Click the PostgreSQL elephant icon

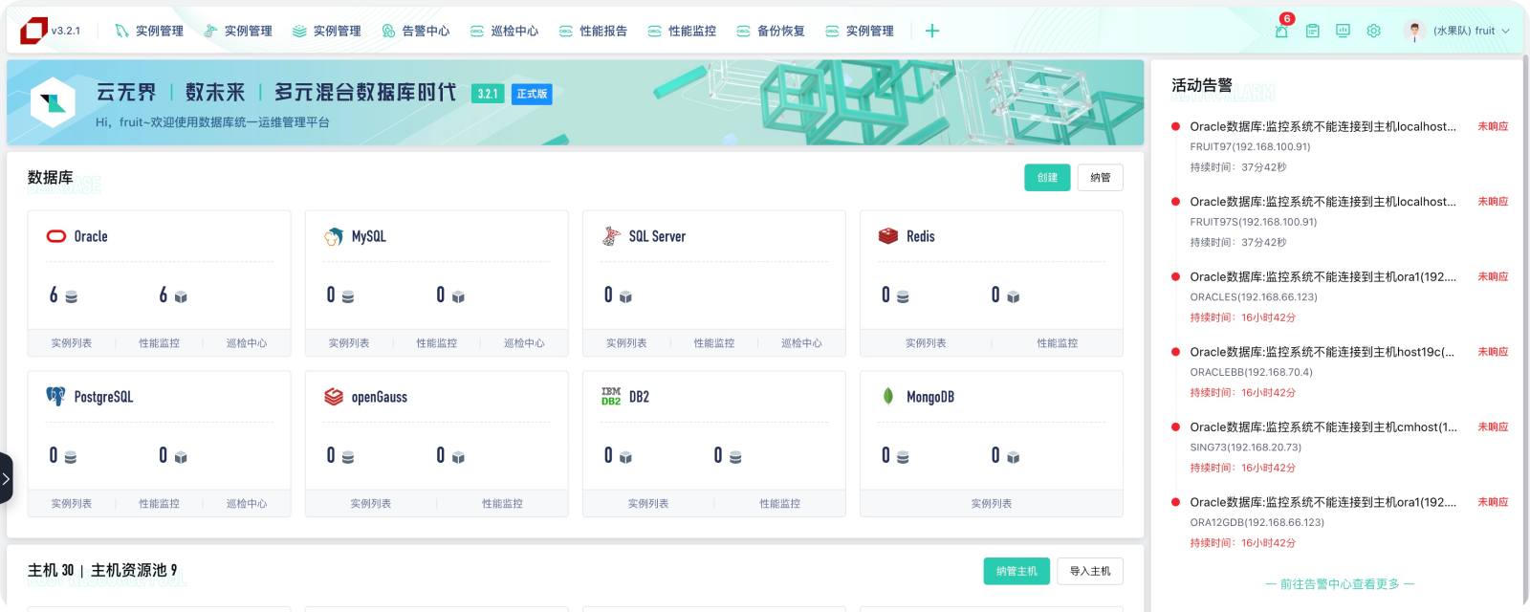pos(56,397)
